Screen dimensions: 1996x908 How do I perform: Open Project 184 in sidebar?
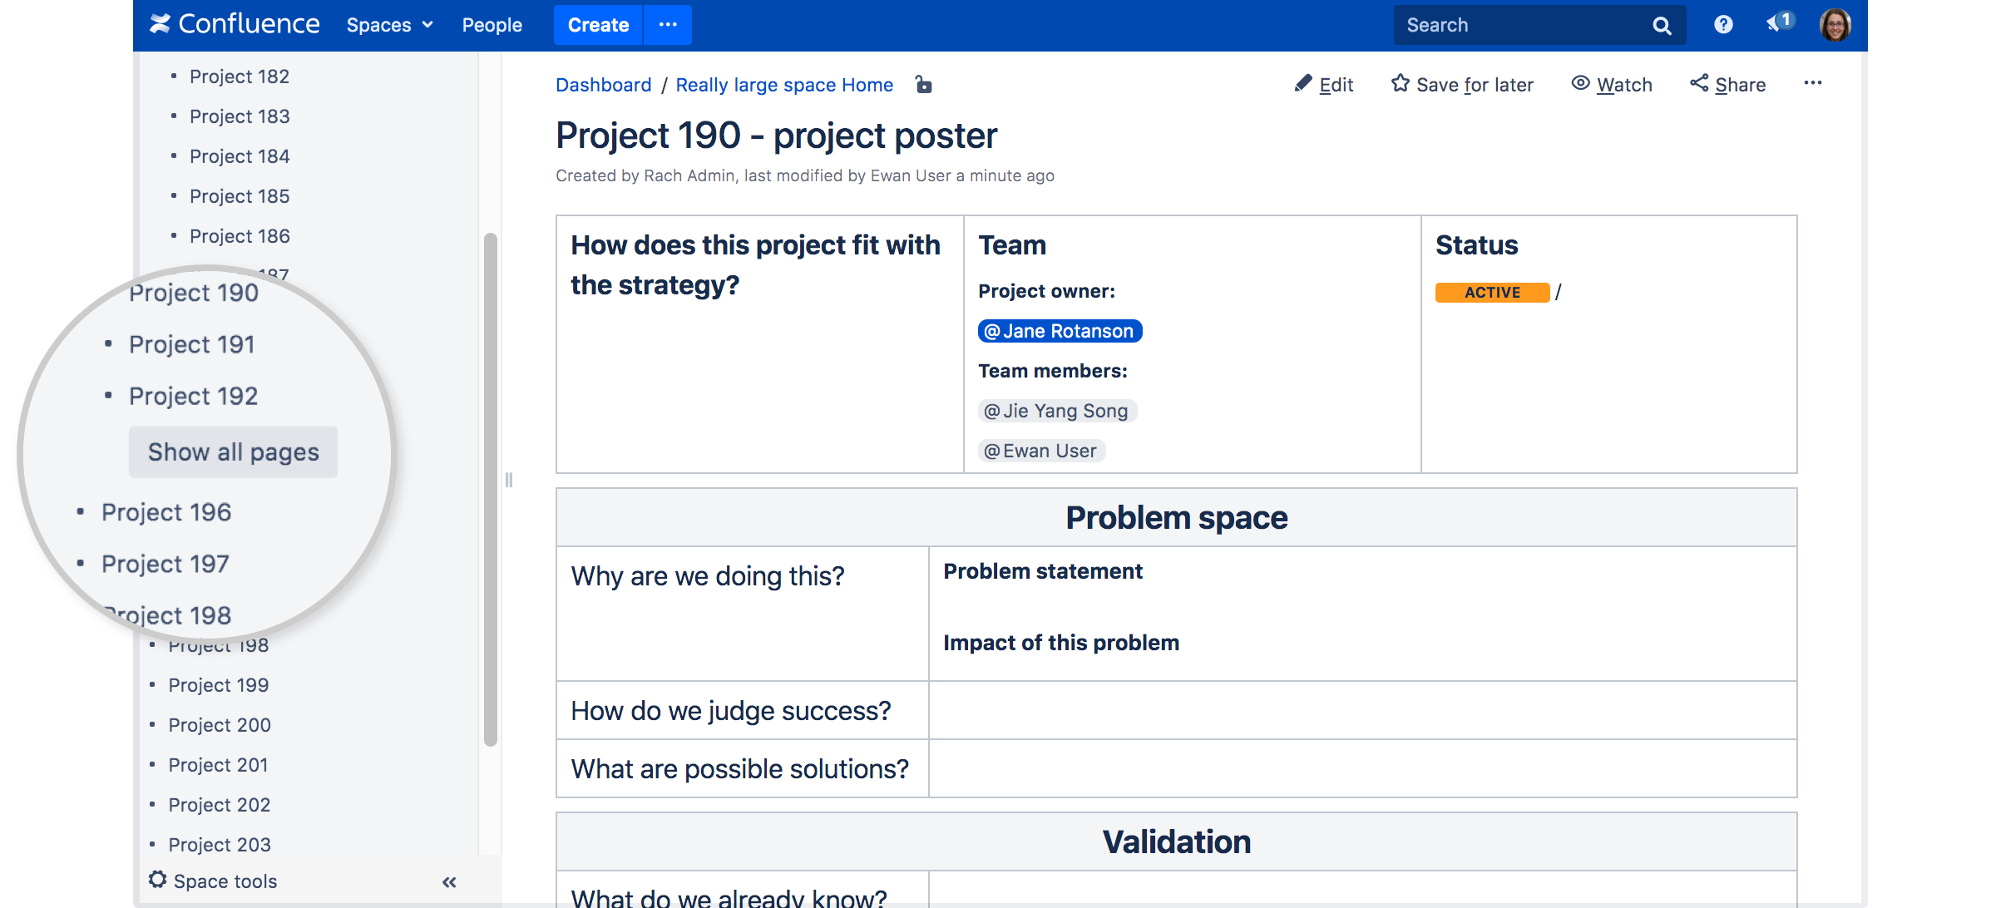click(x=240, y=156)
